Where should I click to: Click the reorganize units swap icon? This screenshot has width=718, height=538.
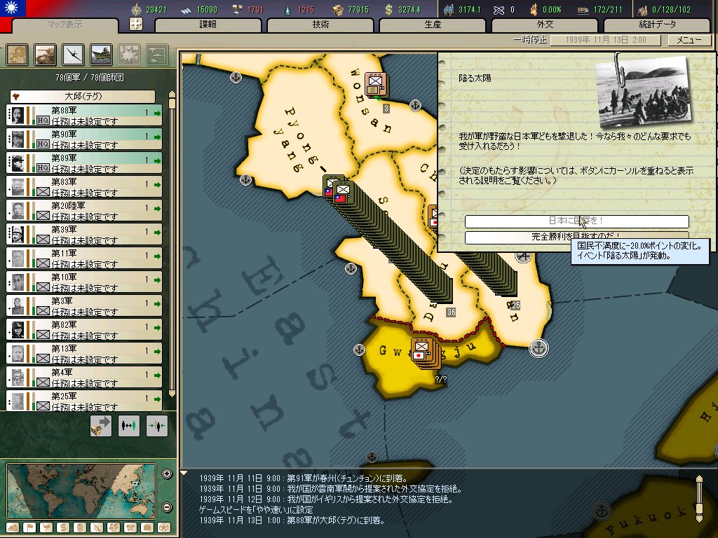point(129,425)
